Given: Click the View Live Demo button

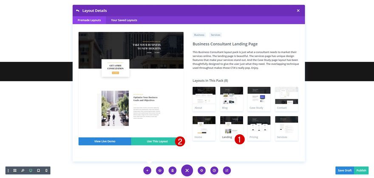Looking at the screenshot, I should pyautogui.click(x=105, y=142).
